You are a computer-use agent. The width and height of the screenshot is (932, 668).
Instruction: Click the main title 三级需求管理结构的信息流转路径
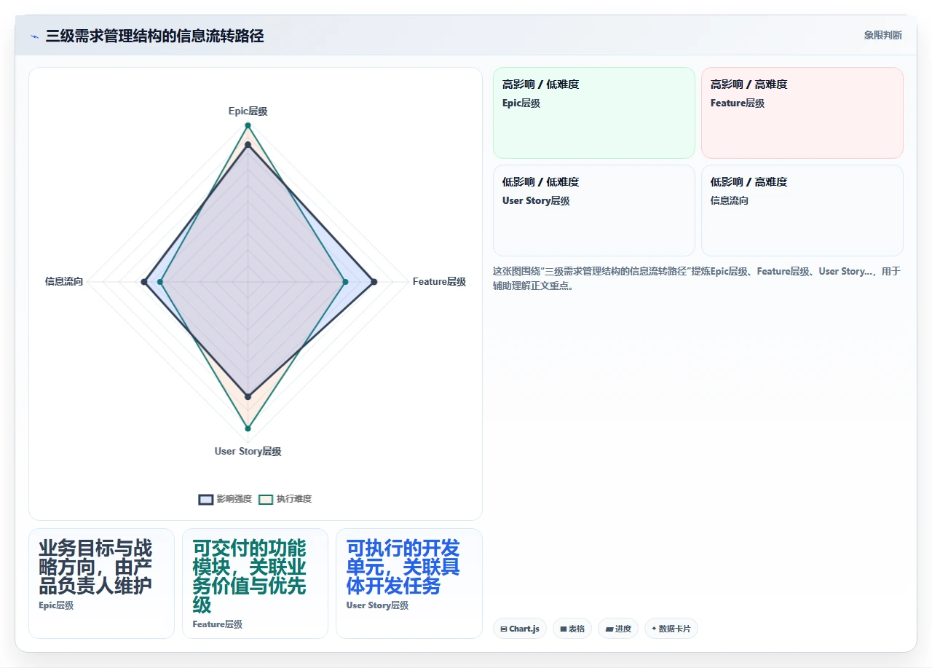tap(154, 36)
